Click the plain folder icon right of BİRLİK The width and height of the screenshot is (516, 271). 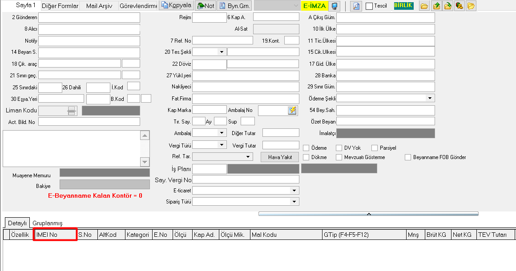pyautogui.click(x=424, y=6)
